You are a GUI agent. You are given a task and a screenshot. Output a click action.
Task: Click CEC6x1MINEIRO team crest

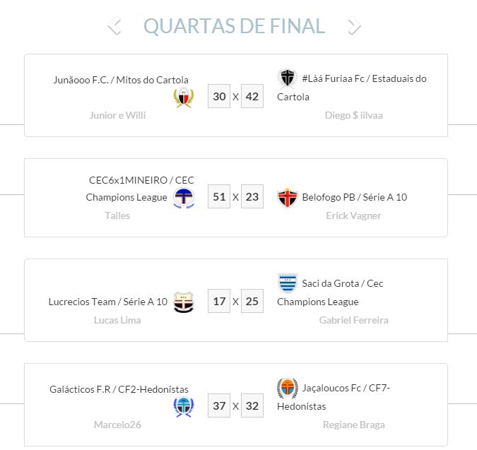pos(184,198)
